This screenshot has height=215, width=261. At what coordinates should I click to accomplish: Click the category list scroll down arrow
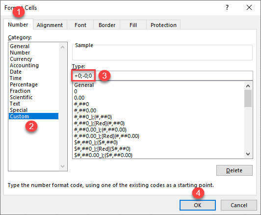[63, 166]
